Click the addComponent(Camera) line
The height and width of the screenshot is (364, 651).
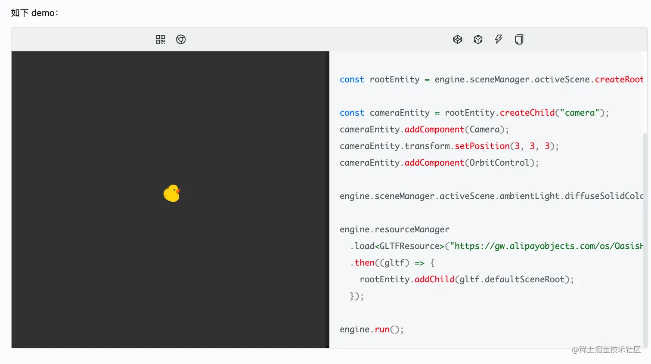(x=424, y=130)
